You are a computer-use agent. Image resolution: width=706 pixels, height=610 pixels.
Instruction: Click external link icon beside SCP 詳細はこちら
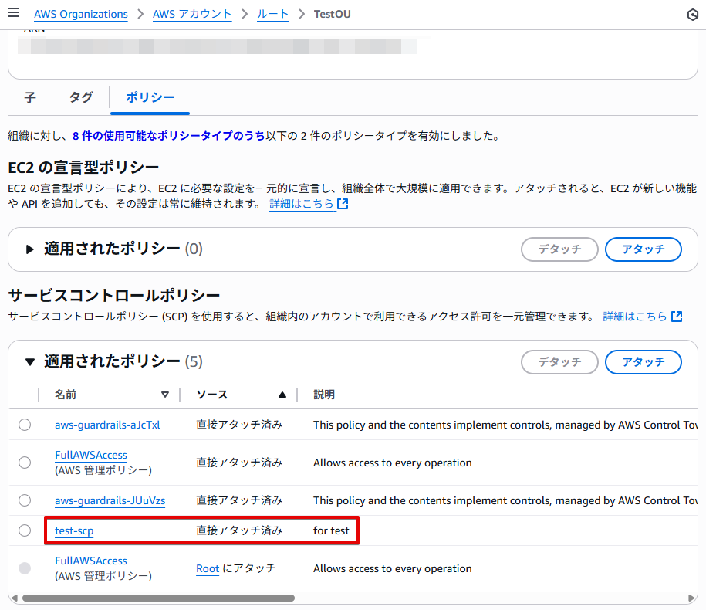[677, 317]
